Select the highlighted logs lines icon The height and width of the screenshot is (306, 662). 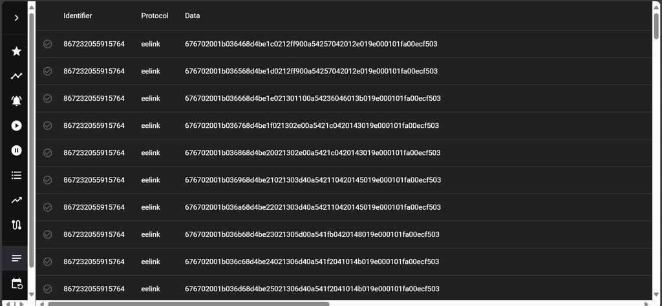click(x=17, y=258)
